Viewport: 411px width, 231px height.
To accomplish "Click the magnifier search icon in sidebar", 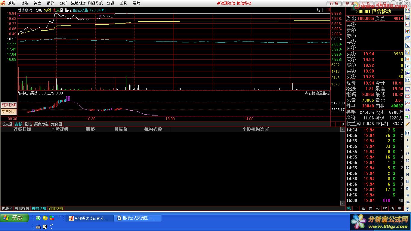I will 408,80.
